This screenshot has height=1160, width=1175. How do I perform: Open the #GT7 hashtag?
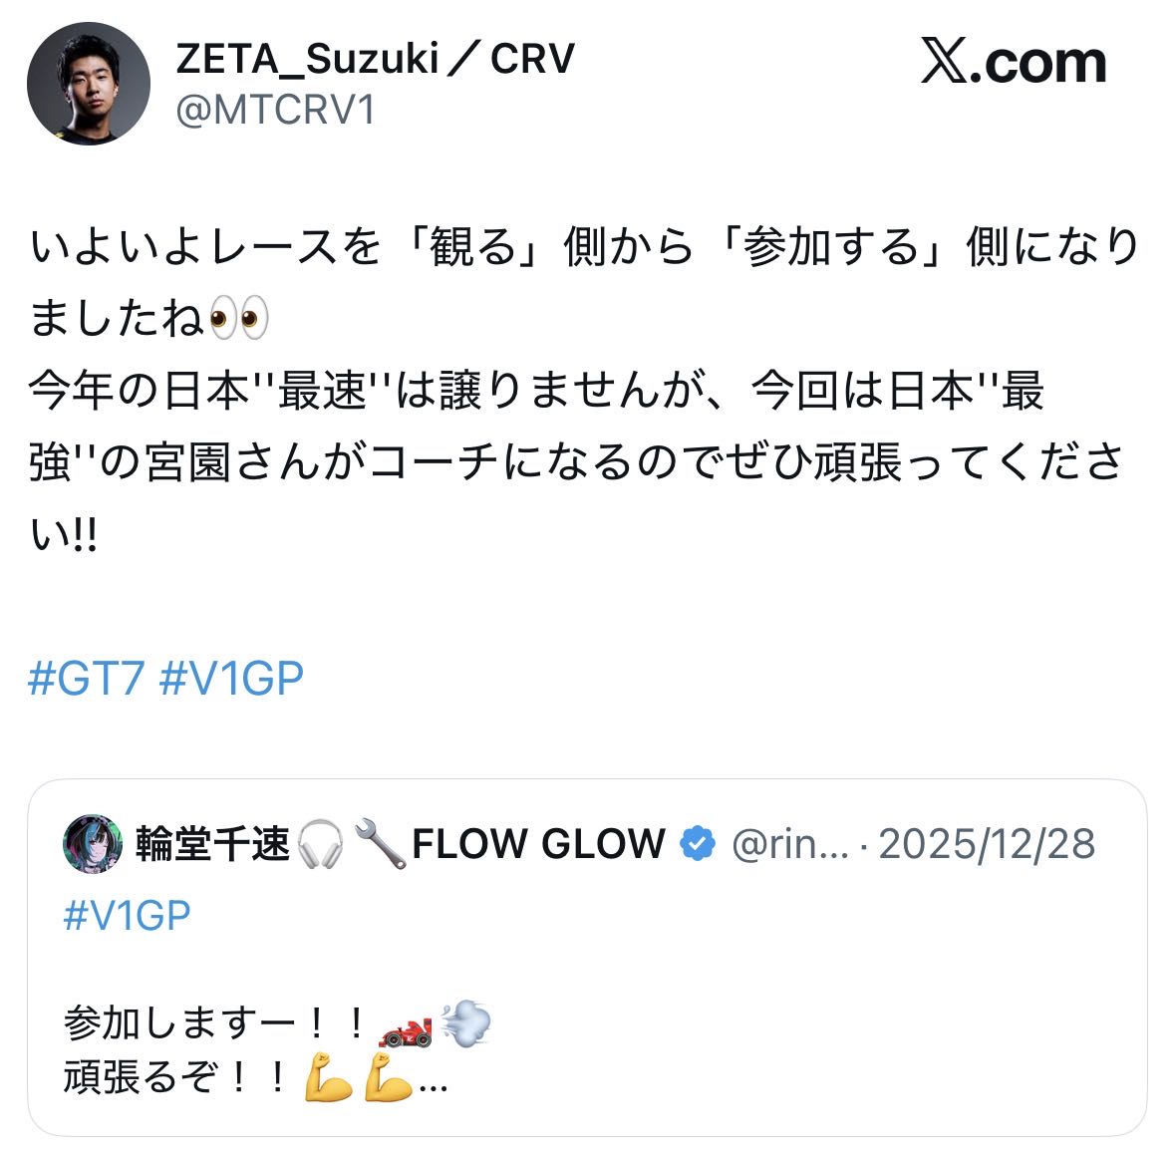pos(86,679)
